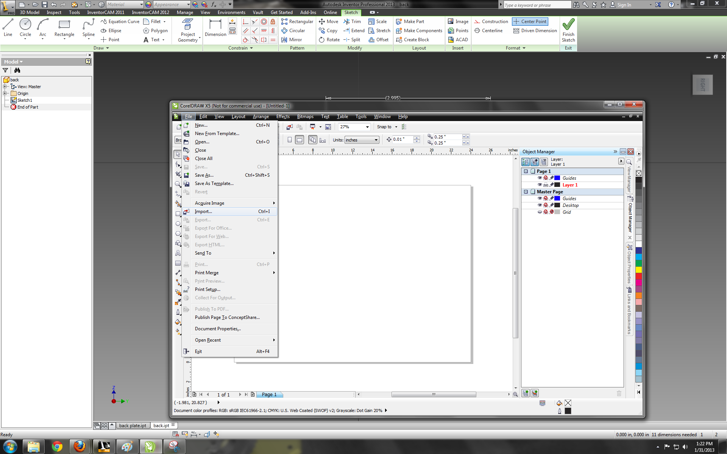Click the Fillet button
This screenshot has width=727, height=454.
155,22
